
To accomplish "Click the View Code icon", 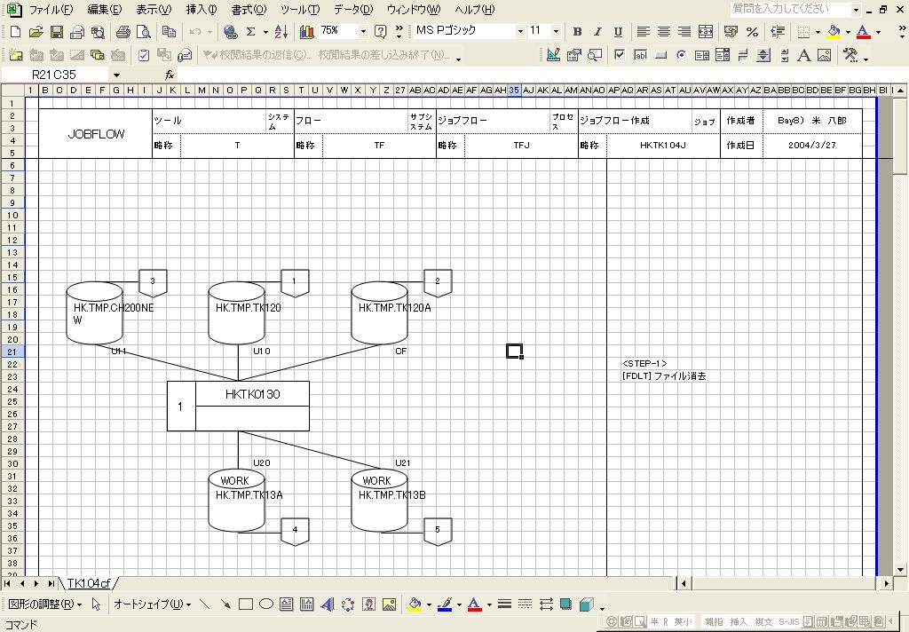I will [x=594, y=55].
